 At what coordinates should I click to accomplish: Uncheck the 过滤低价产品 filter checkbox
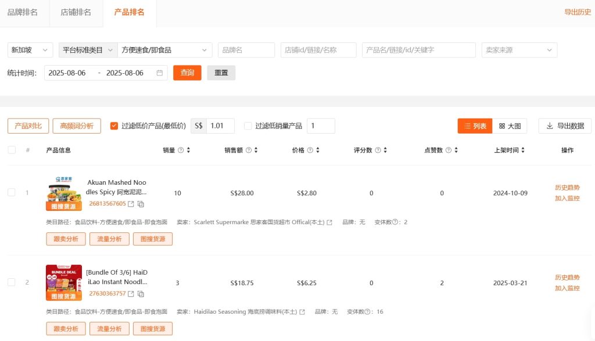[114, 125]
